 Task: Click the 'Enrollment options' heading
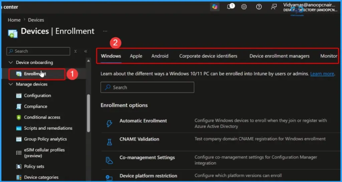pos(124,105)
